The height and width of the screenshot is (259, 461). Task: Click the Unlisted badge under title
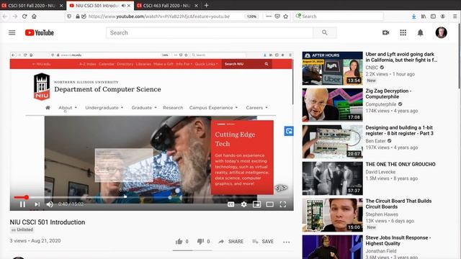pos(22,230)
